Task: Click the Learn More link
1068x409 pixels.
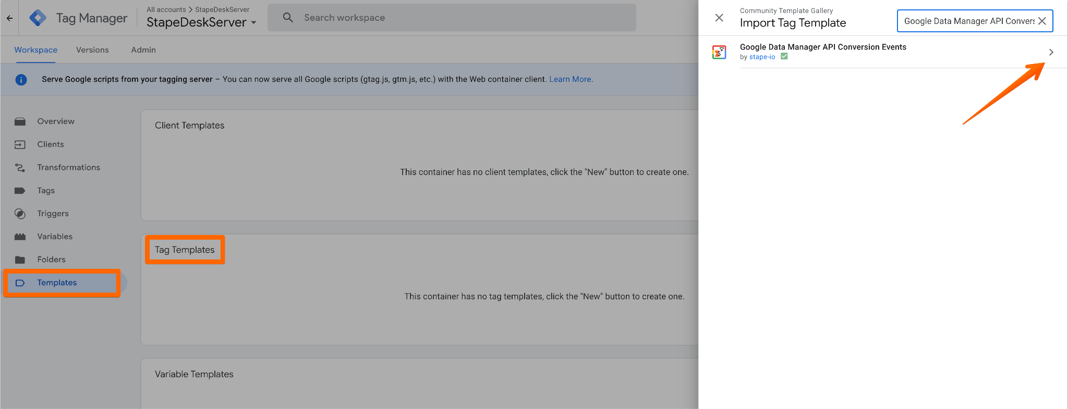Action: pyautogui.click(x=570, y=79)
